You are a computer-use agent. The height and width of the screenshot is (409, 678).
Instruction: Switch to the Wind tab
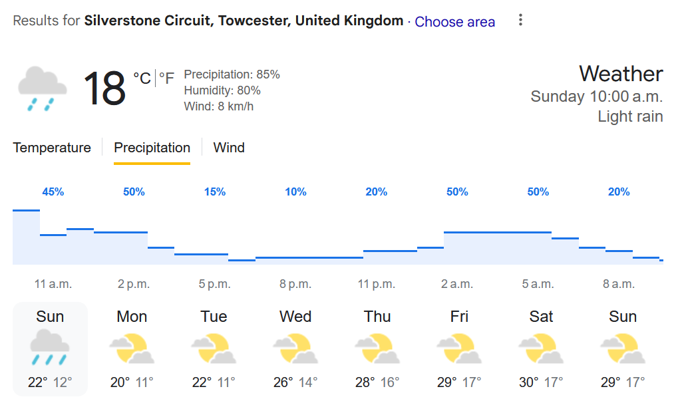coord(229,148)
